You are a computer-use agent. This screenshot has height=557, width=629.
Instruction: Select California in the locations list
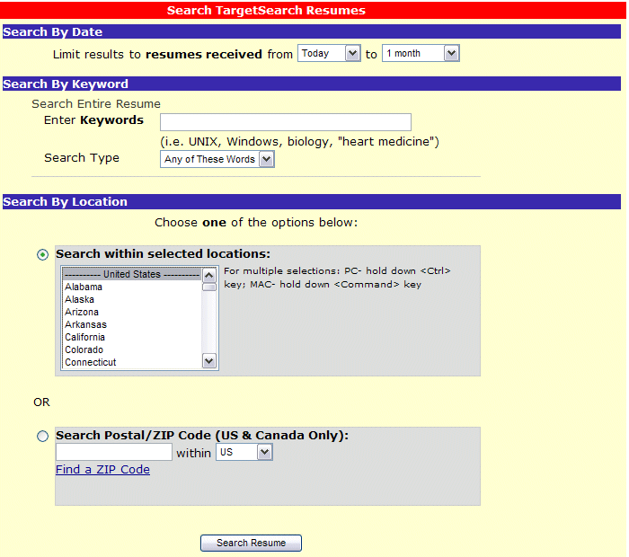tap(132, 337)
